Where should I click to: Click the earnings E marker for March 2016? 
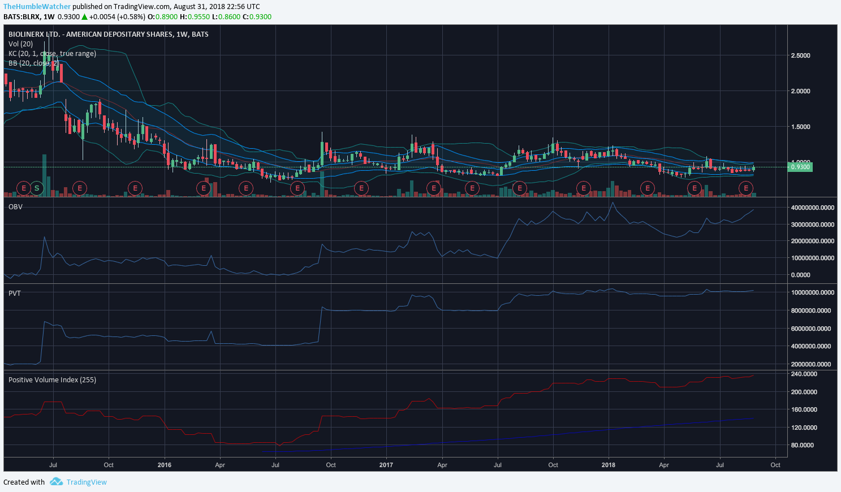pyautogui.click(x=204, y=188)
